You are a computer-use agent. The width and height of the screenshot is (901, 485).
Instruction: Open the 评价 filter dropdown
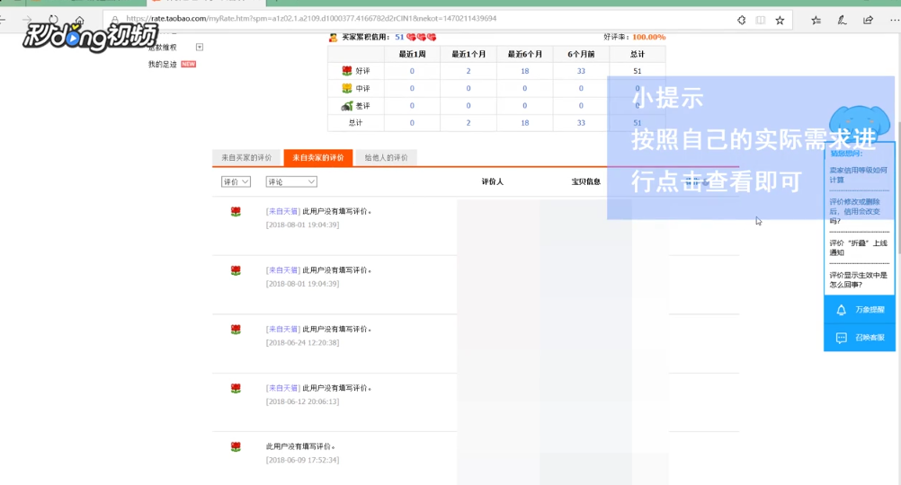point(236,181)
